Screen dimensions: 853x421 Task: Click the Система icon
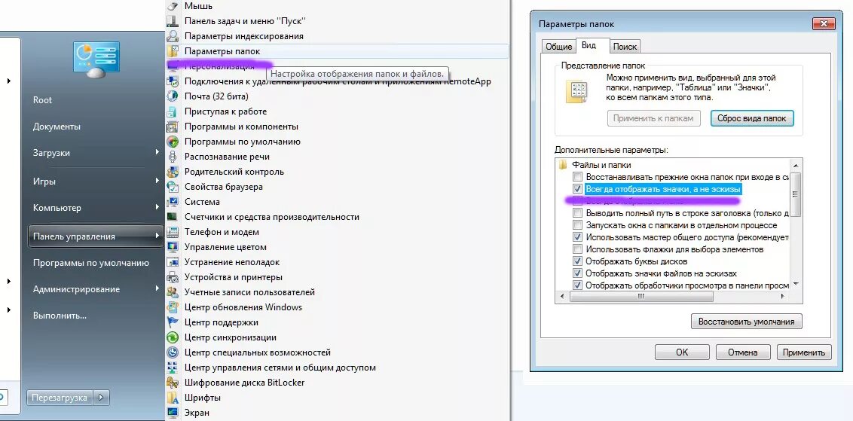(x=173, y=202)
